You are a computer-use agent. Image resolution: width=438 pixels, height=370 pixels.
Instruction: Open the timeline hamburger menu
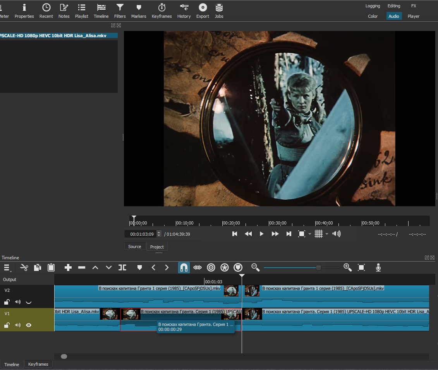pos(7,268)
